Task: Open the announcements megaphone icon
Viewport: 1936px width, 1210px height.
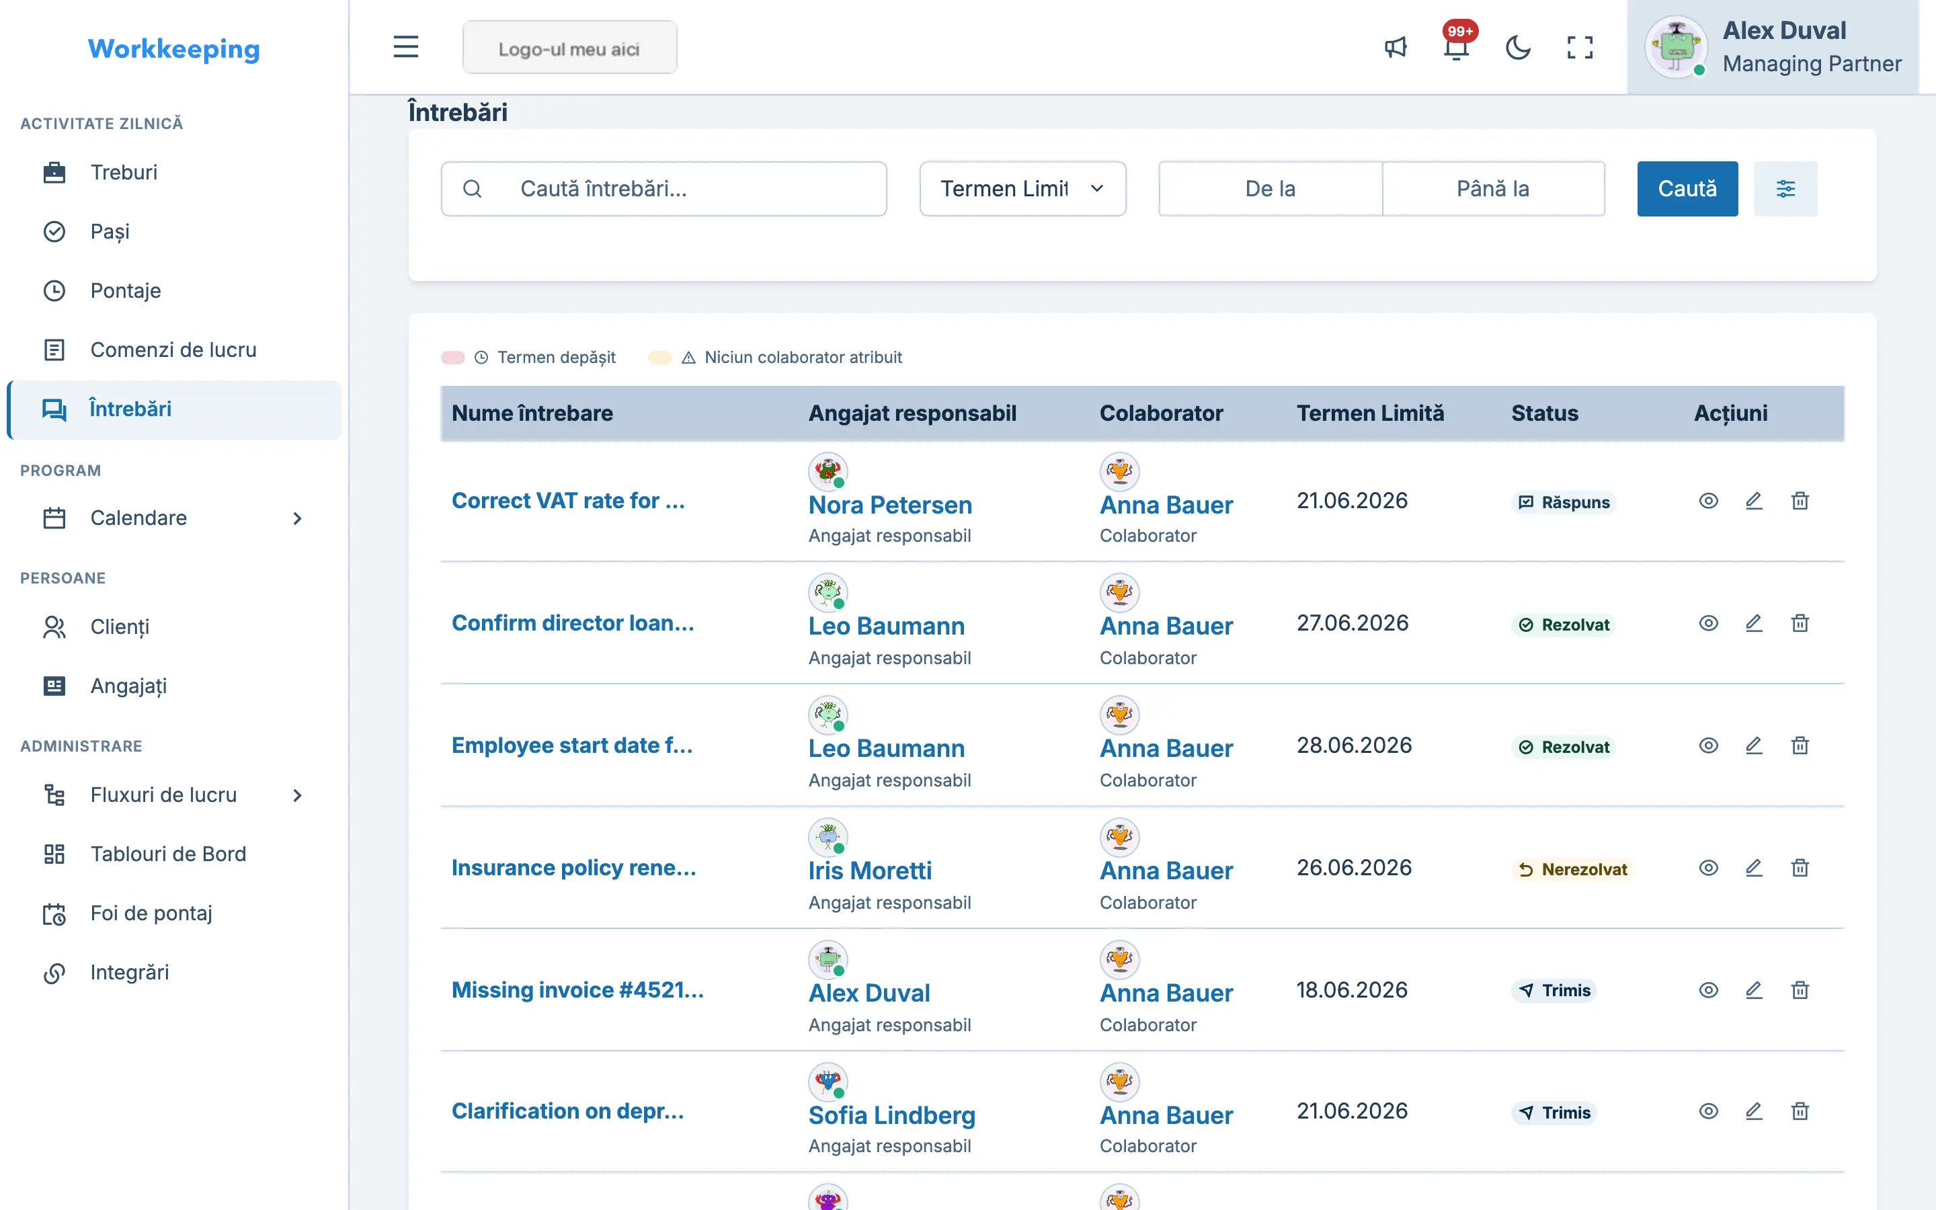Action: coord(1396,47)
